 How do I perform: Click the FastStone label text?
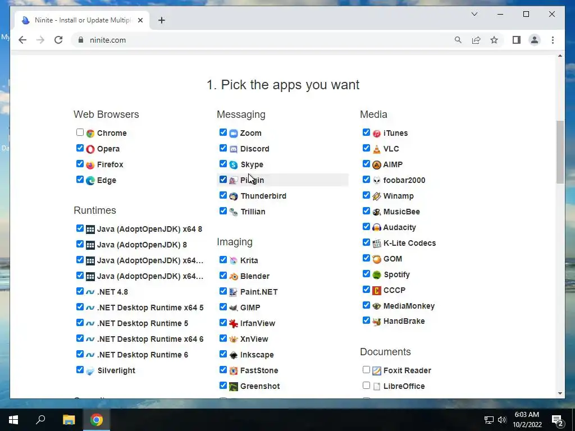[x=259, y=370]
